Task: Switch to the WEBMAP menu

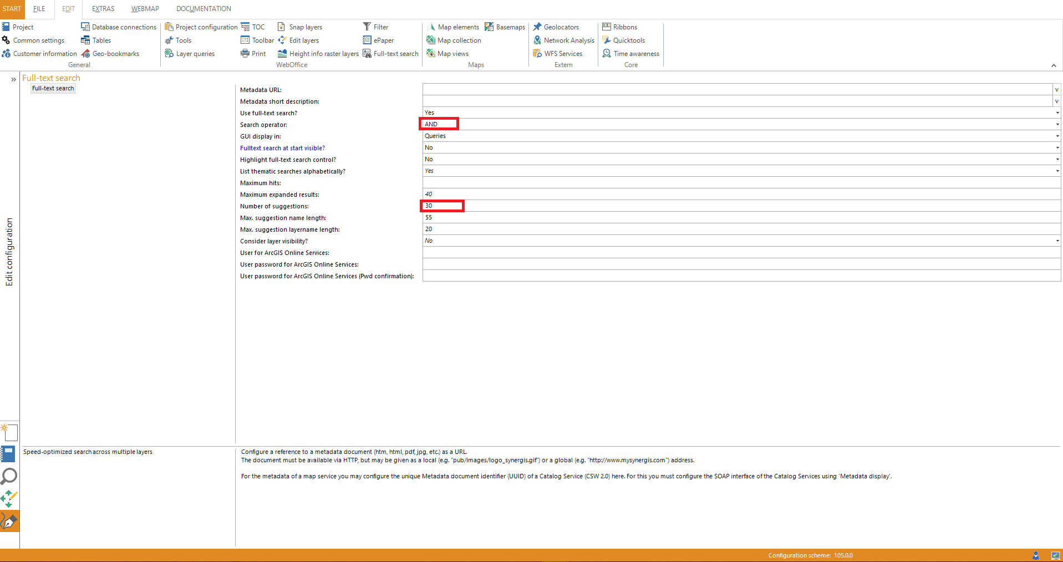Action: [x=145, y=8]
